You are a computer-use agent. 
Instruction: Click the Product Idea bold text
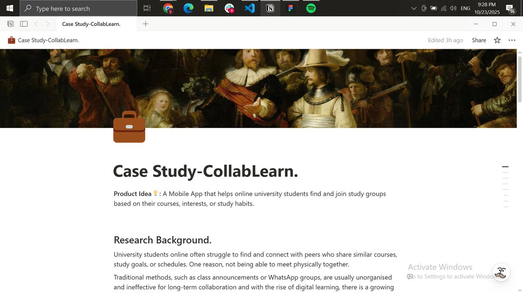coord(132,194)
